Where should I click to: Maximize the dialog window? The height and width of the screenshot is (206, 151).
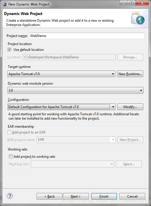(131, 3)
